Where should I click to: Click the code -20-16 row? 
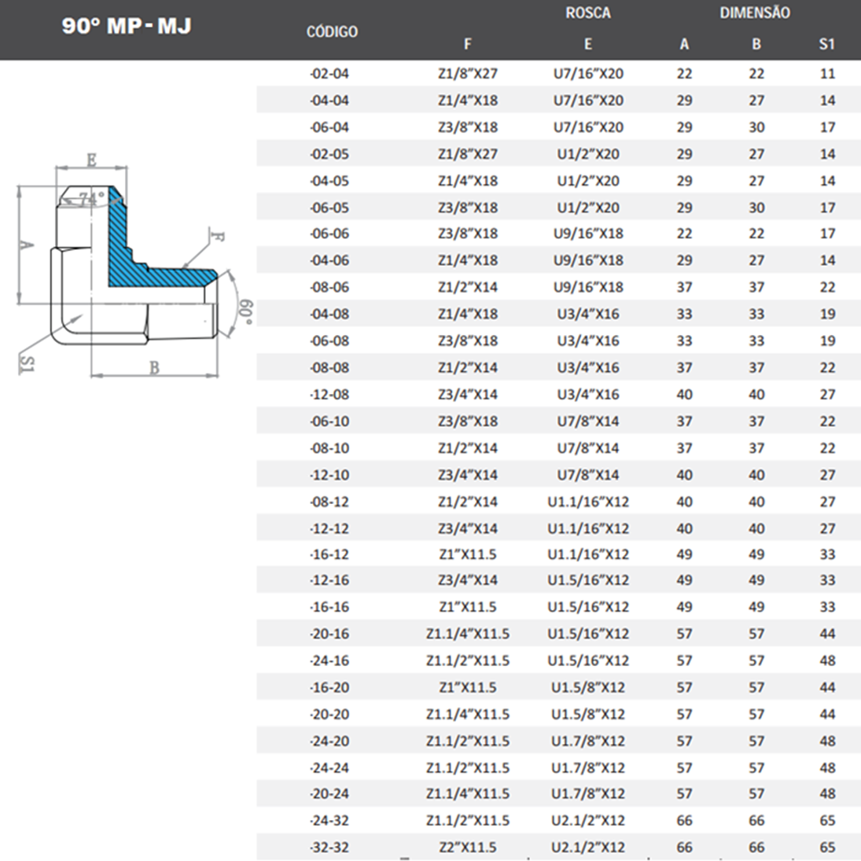click(x=329, y=634)
